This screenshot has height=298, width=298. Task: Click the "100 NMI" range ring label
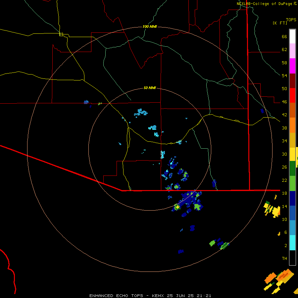click(x=150, y=26)
